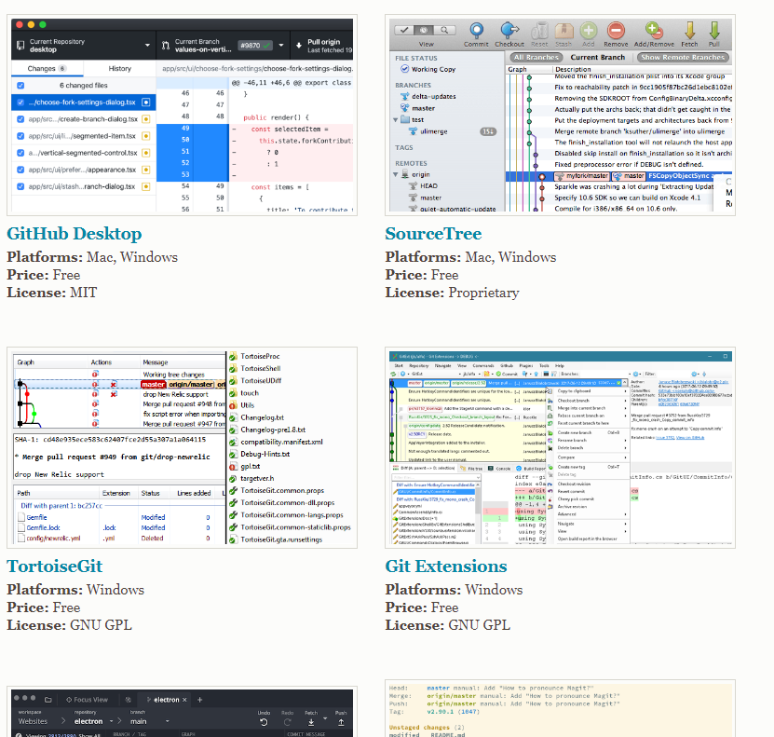Click Reset icon in SourceTree toolbar
This screenshot has height=737, width=774.
[x=539, y=31]
